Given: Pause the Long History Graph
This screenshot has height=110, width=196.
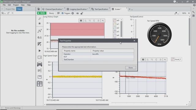Looking at the screenshot, I should coord(81,20).
